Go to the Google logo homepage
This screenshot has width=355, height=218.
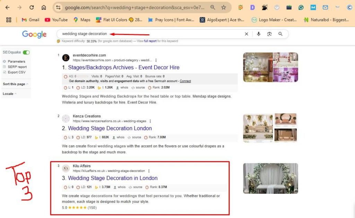[x=34, y=34]
